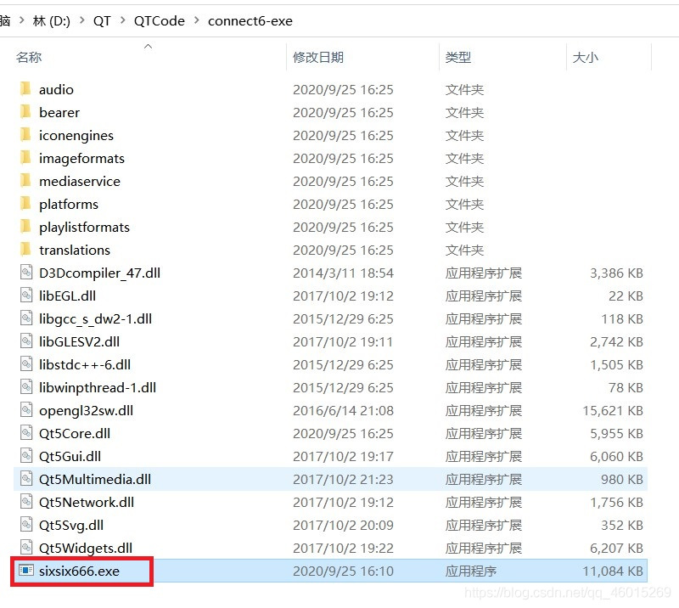Click the Qt5Multimedia.dll file icon
This screenshot has height=608, width=679.
coord(26,479)
